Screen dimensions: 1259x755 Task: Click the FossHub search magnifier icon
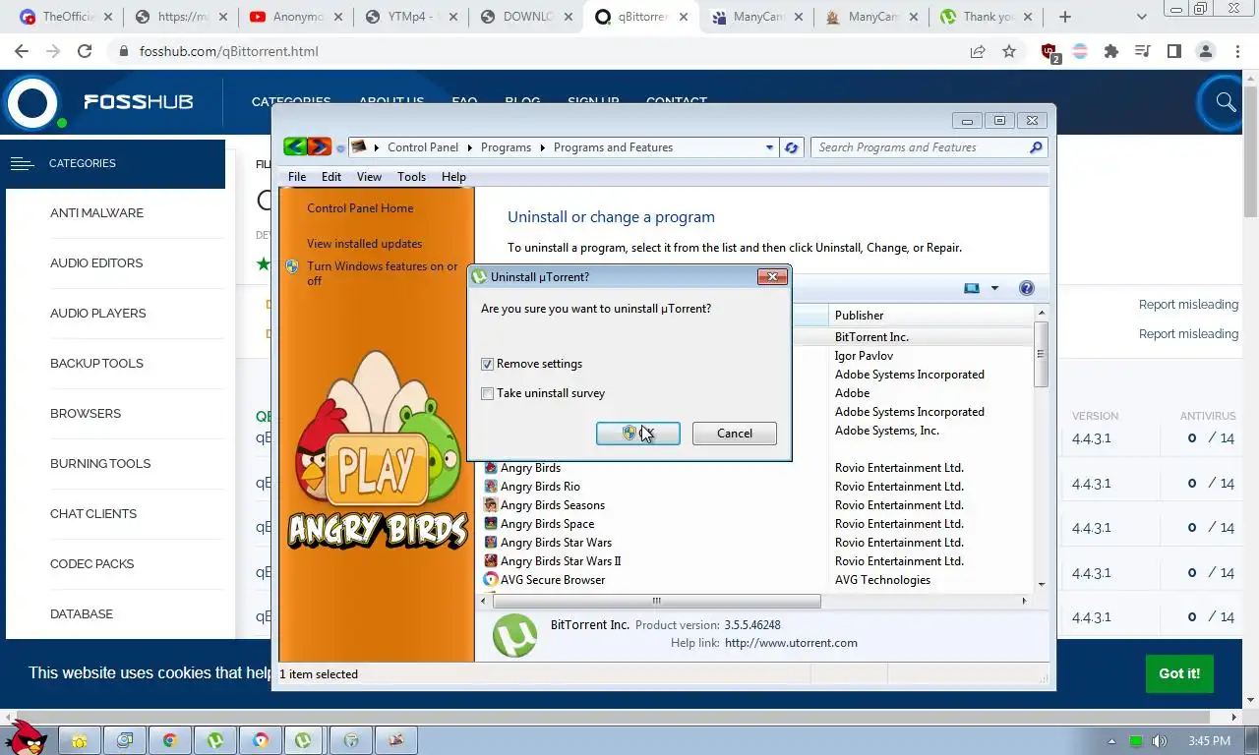pos(1226,101)
